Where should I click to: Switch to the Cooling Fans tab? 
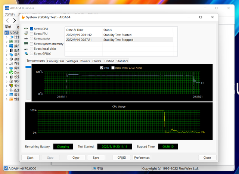pos(56,61)
